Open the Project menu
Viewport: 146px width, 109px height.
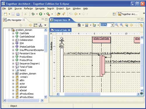(60, 8)
